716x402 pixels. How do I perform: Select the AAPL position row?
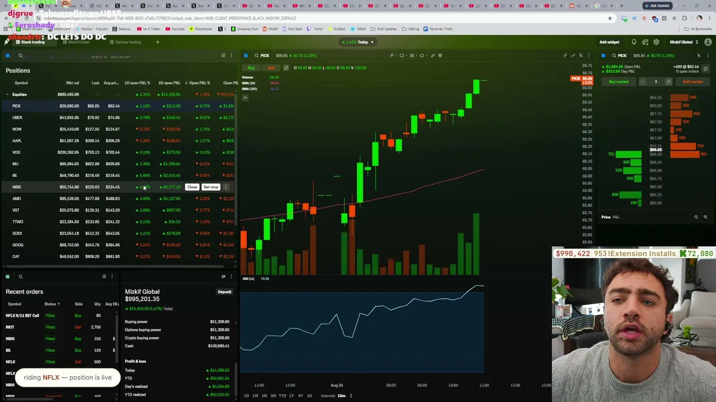coord(119,141)
